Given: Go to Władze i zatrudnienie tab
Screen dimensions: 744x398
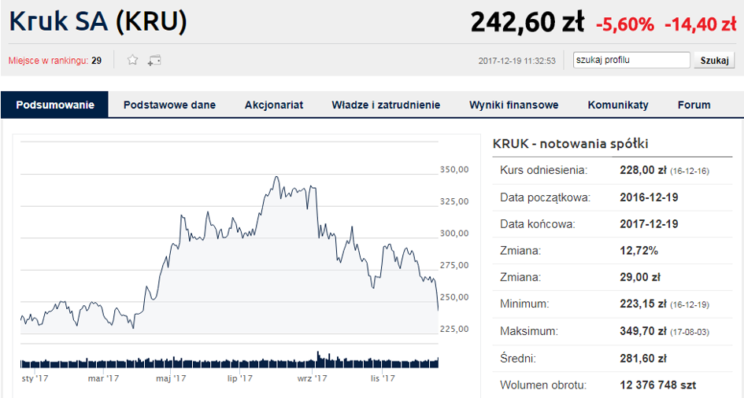Looking at the screenshot, I should 386,105.
